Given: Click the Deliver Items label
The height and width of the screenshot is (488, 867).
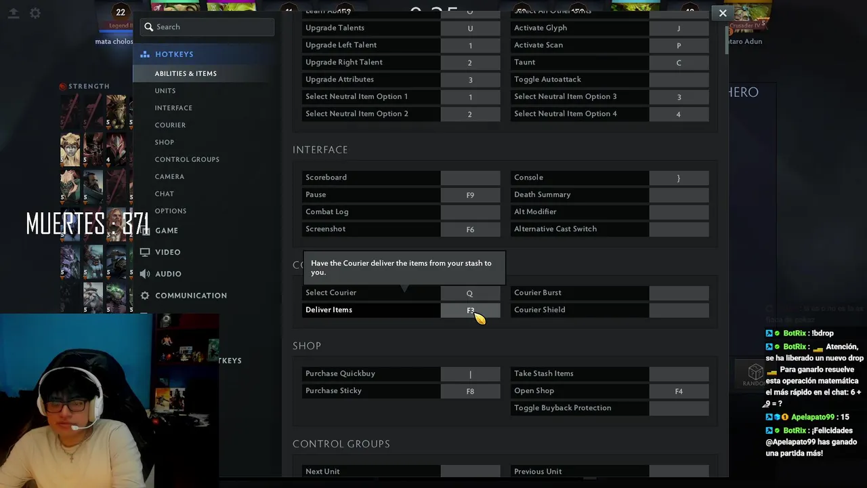Looking at the screenshot, I should pyautogui.click(x=329, y=310).
